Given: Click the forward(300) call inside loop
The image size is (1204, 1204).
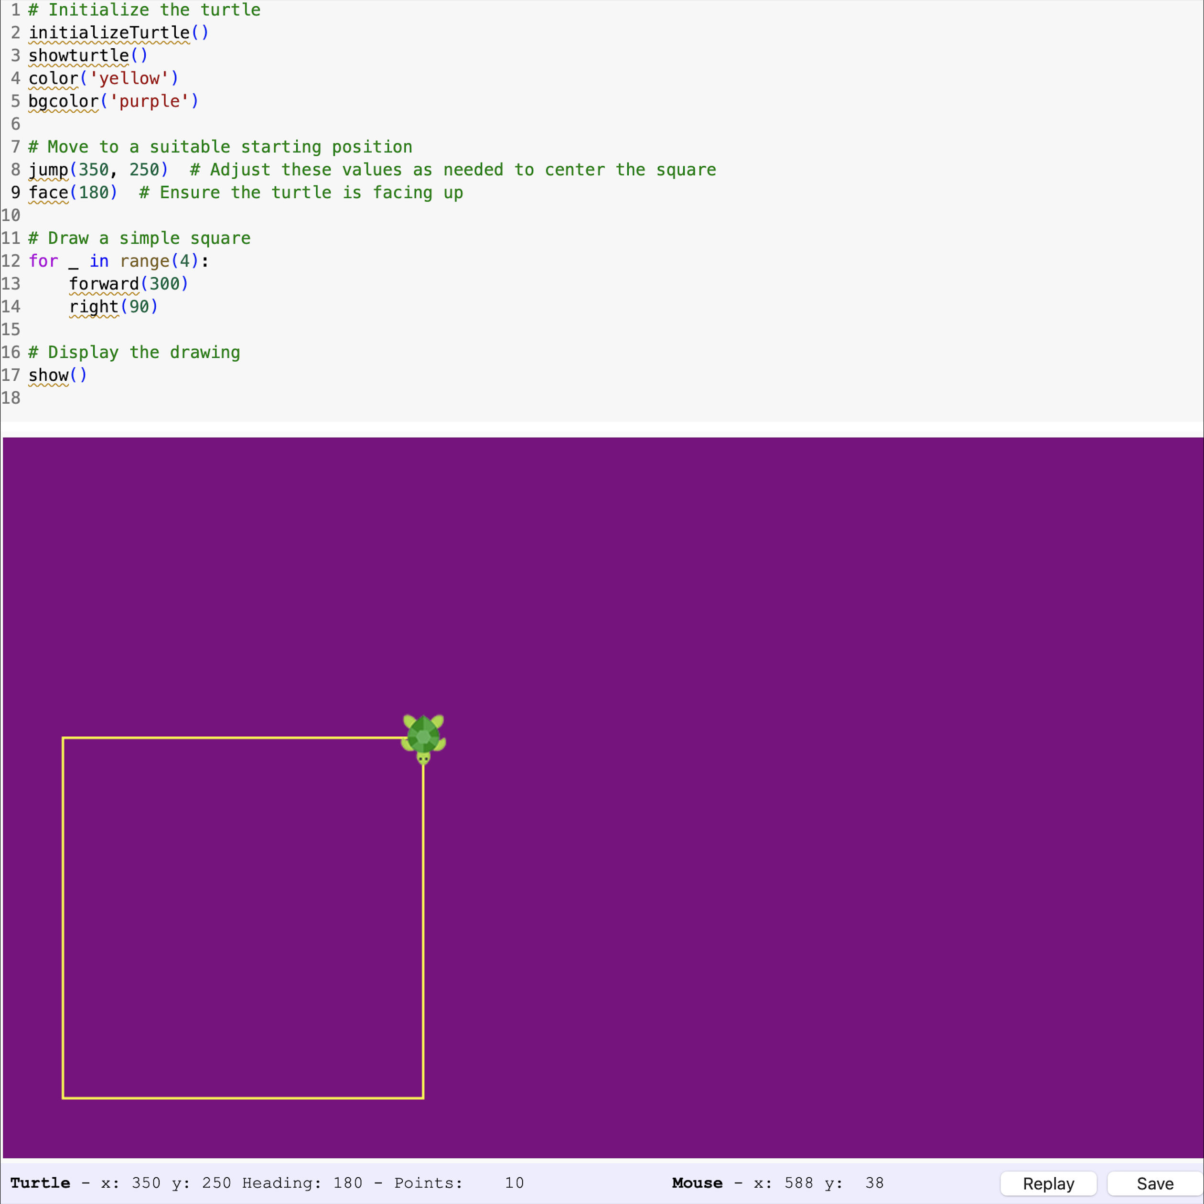Looking at the screenshot, I should point(128,283).
